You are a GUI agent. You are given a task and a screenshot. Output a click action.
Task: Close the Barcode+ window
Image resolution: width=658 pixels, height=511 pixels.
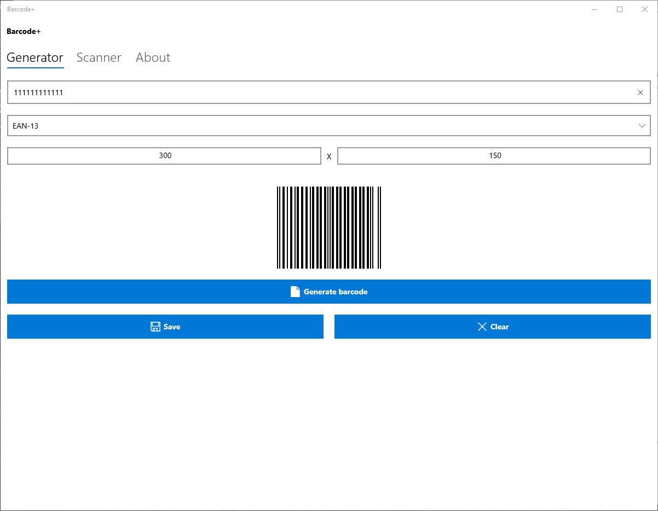tap(645, 9)
